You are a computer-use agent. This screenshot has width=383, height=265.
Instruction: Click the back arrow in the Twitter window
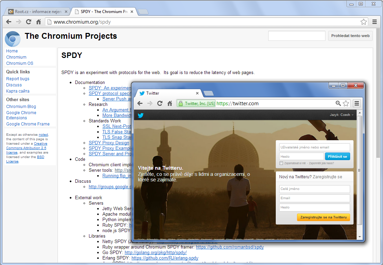(x=140, y=103)
